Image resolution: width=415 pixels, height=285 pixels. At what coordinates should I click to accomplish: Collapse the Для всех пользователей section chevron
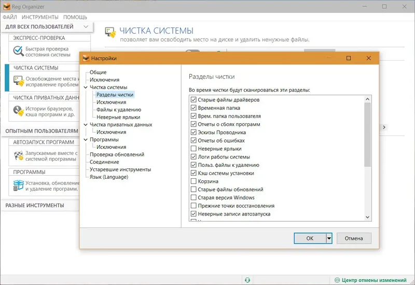tap(86, 27)
